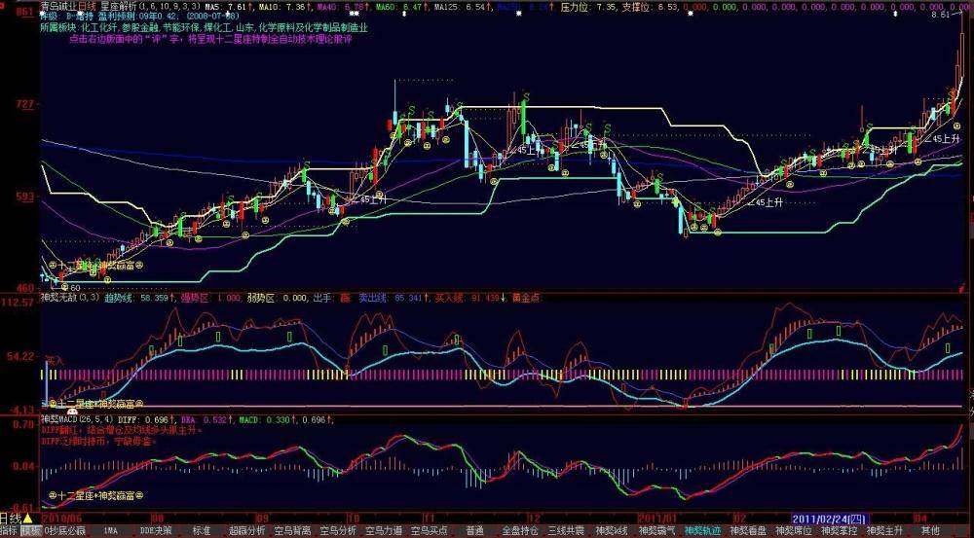The width and height of the screenshot is (974, 538).
Task: Switch to the 空鸟分析 tab
Action: (339, 531)
